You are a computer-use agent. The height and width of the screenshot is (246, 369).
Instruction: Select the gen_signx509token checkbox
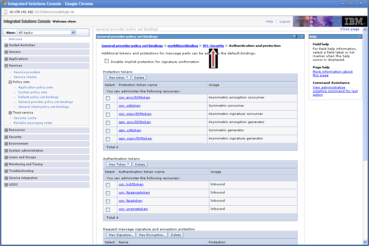pos(108,139)
